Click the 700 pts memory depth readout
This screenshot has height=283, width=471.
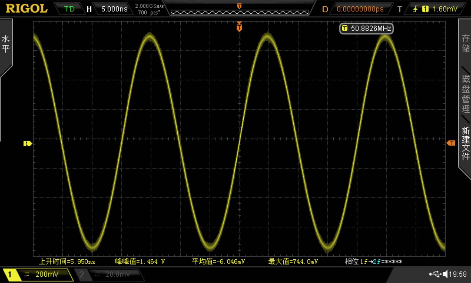point(149,12)
